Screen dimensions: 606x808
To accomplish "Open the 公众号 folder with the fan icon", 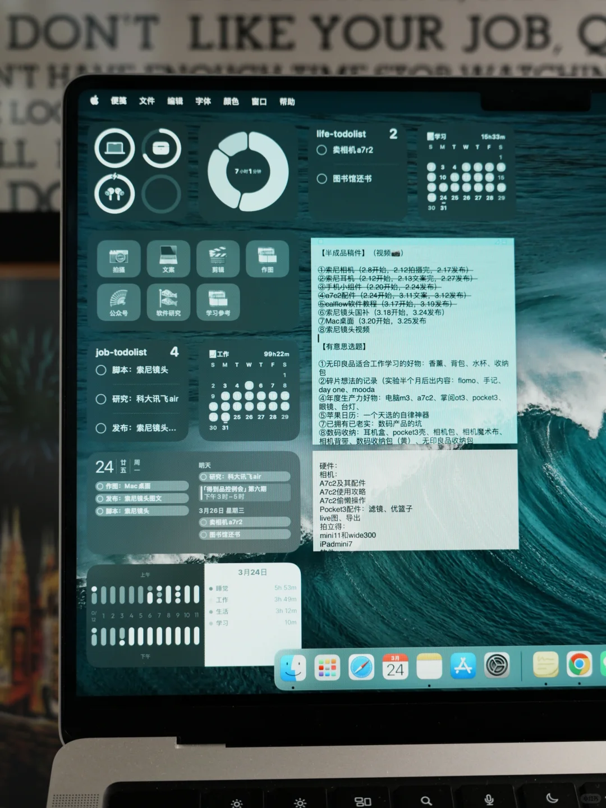I will 118,302.
